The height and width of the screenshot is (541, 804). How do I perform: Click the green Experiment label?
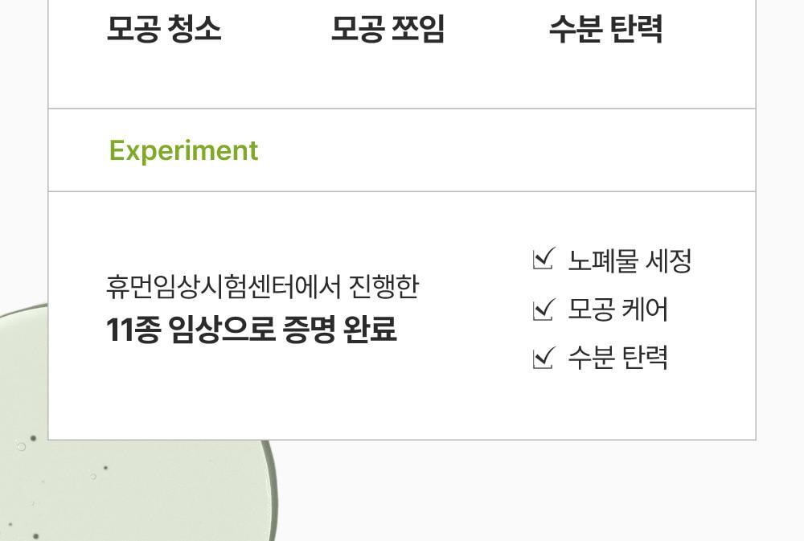[x=183, y=150]
